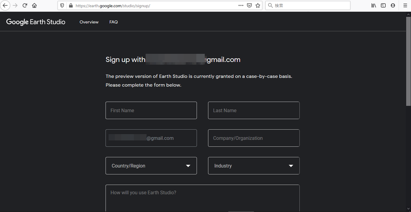Open the FAQ navigation item
411x212 pixels.
point(114,22)
